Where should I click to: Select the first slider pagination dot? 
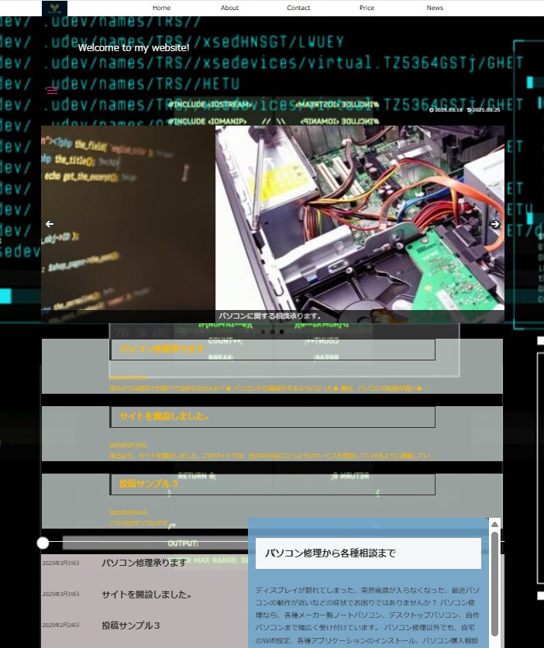pos(263,332)
